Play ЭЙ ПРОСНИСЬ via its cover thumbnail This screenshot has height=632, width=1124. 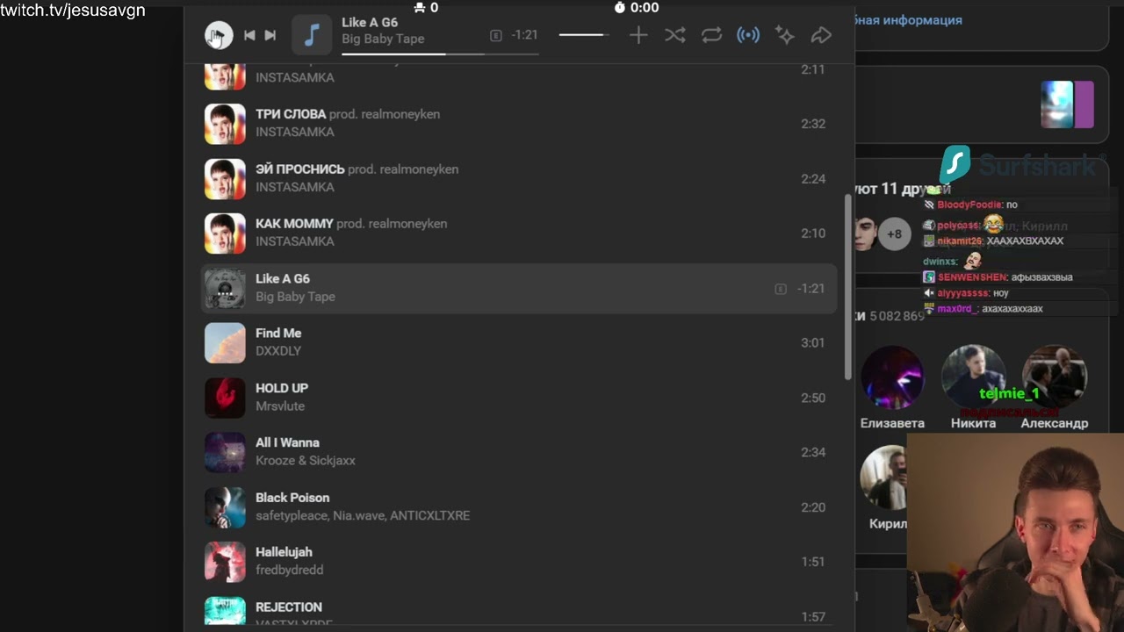point(225,178)
